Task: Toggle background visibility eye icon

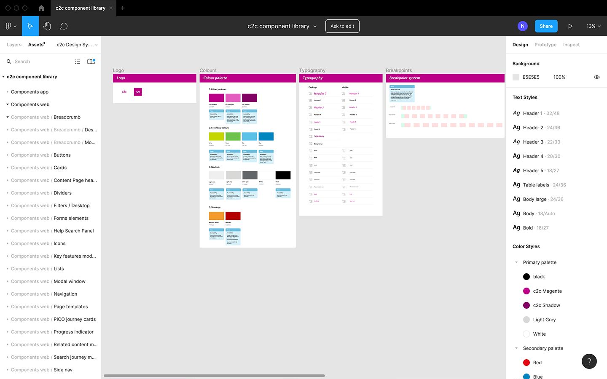Action: (597, 77)
